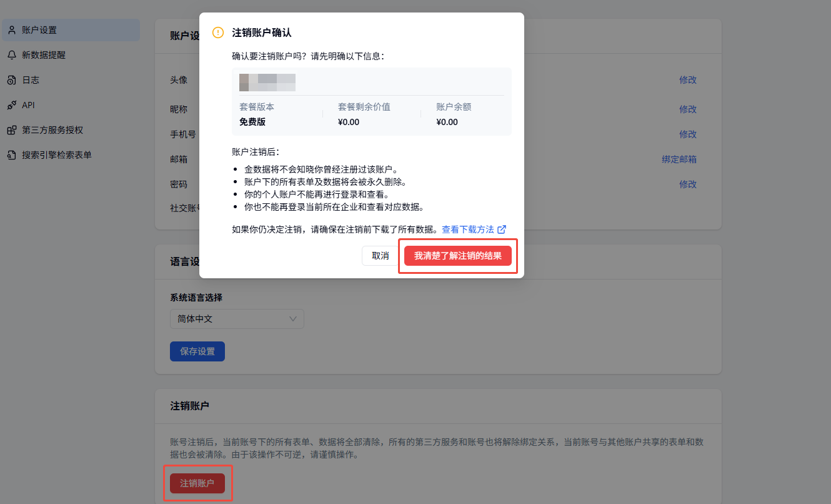
Task: Click the bell icon for 新数据提醒
Action: coord(12,55)
